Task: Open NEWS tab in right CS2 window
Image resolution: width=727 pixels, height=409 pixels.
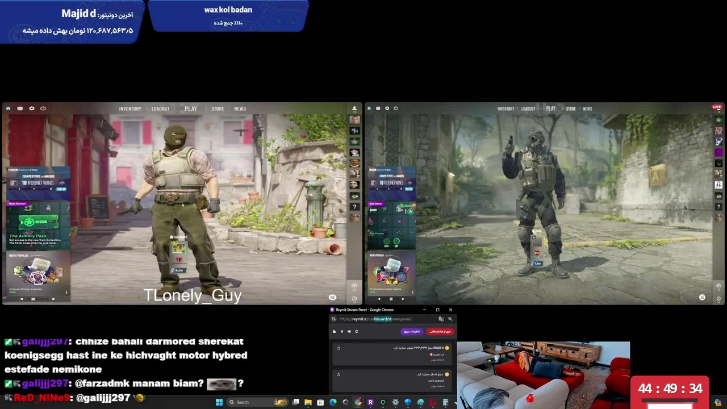Action: [587, 108]
